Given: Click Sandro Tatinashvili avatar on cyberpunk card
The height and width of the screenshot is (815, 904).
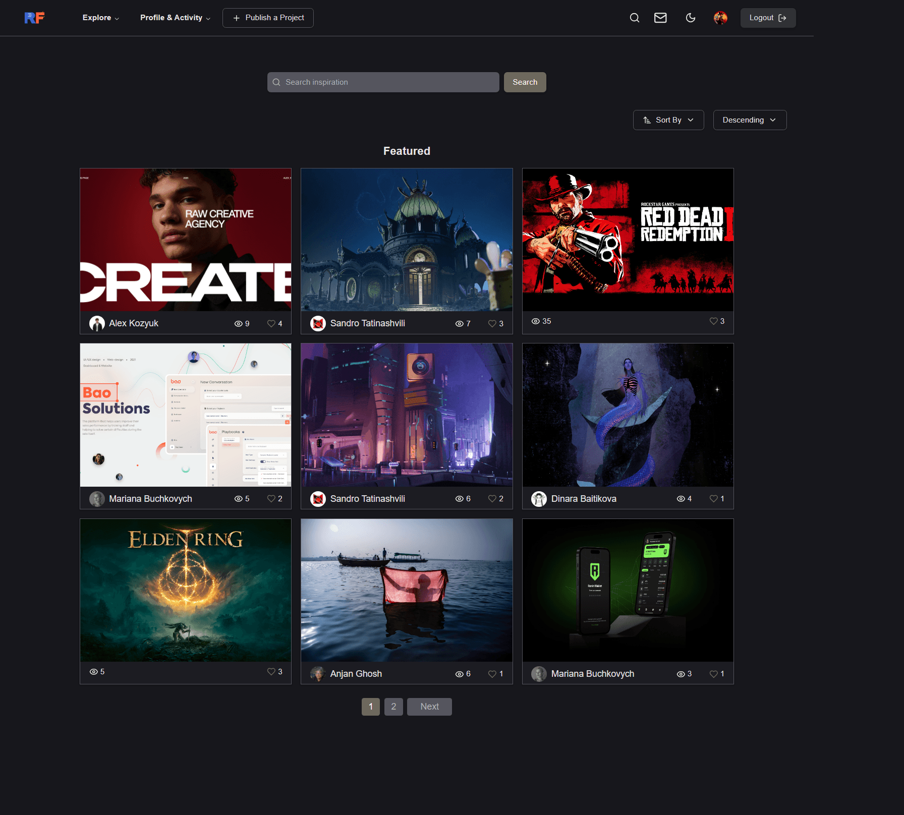Looking at the screenshot, I should tap(318, 499).
